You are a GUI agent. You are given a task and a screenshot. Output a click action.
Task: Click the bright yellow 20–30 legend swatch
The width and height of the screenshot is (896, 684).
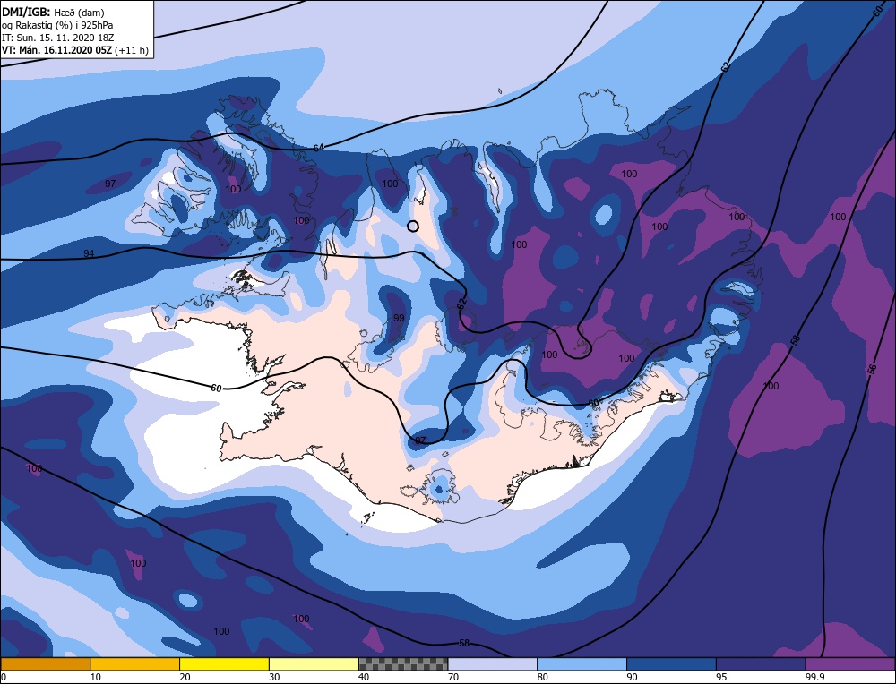point(224,663)
